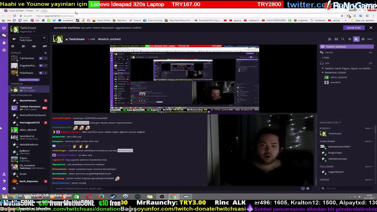Image resolution: width=377 pixels, height=212 pixels.
Task: Open the #lobi text channel
Action: coord(326,58)
